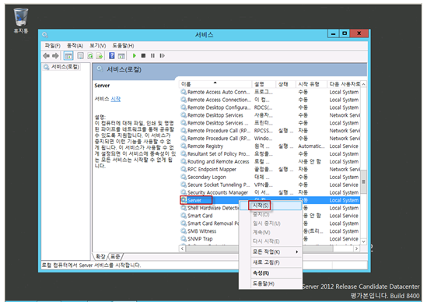Select the 서비스(로컬) tree node

pyautogui.click(x=61, y=67)
